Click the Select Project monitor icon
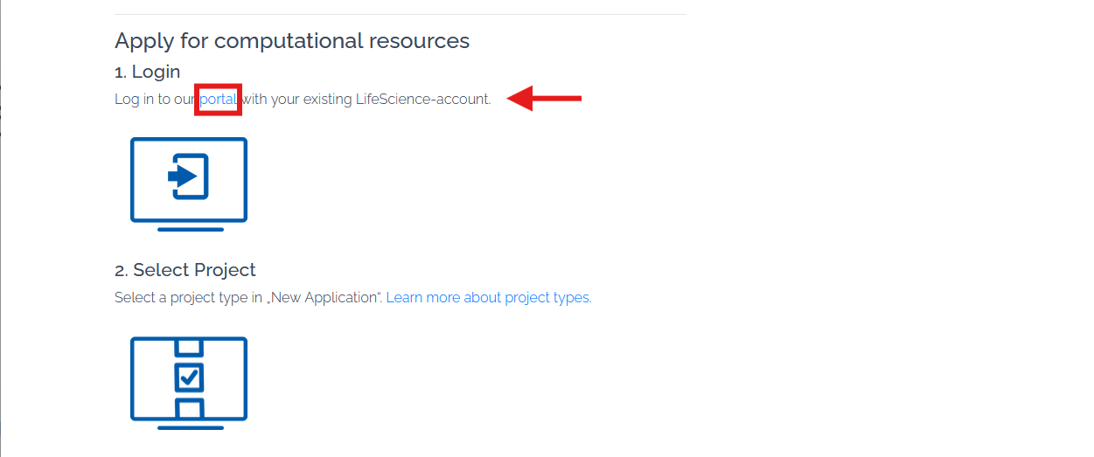Viewport: 1094px width, 457px height. coord(189,383)
